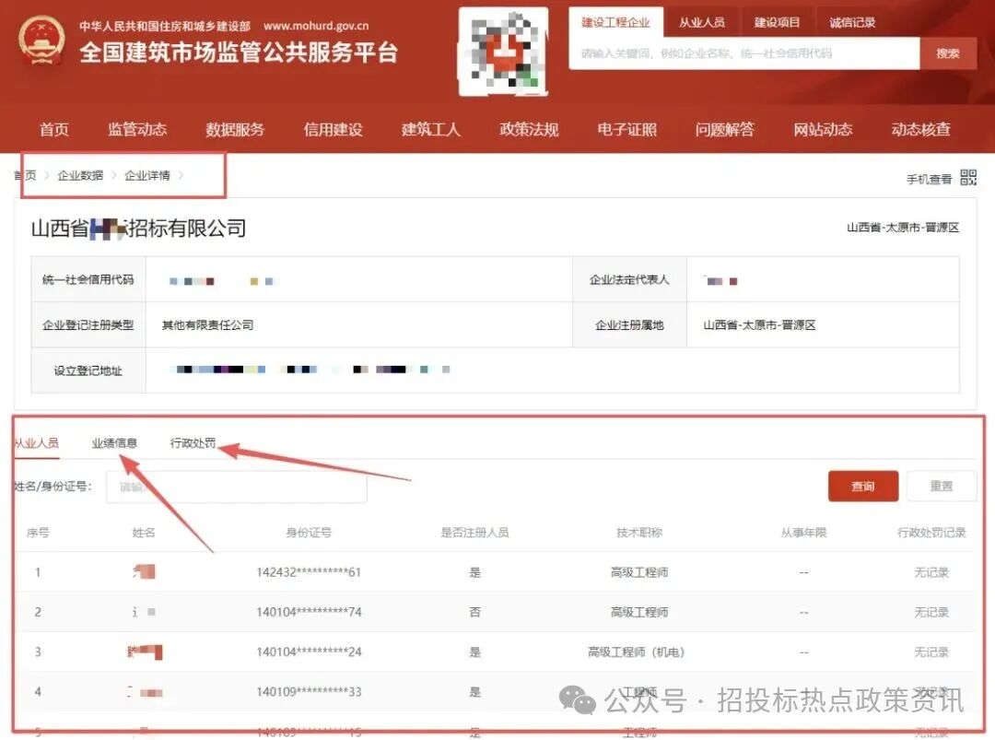Click the 142432**********61 ID cell
Image resolution: width=995 pixels, height=740 pixels.
309,572
